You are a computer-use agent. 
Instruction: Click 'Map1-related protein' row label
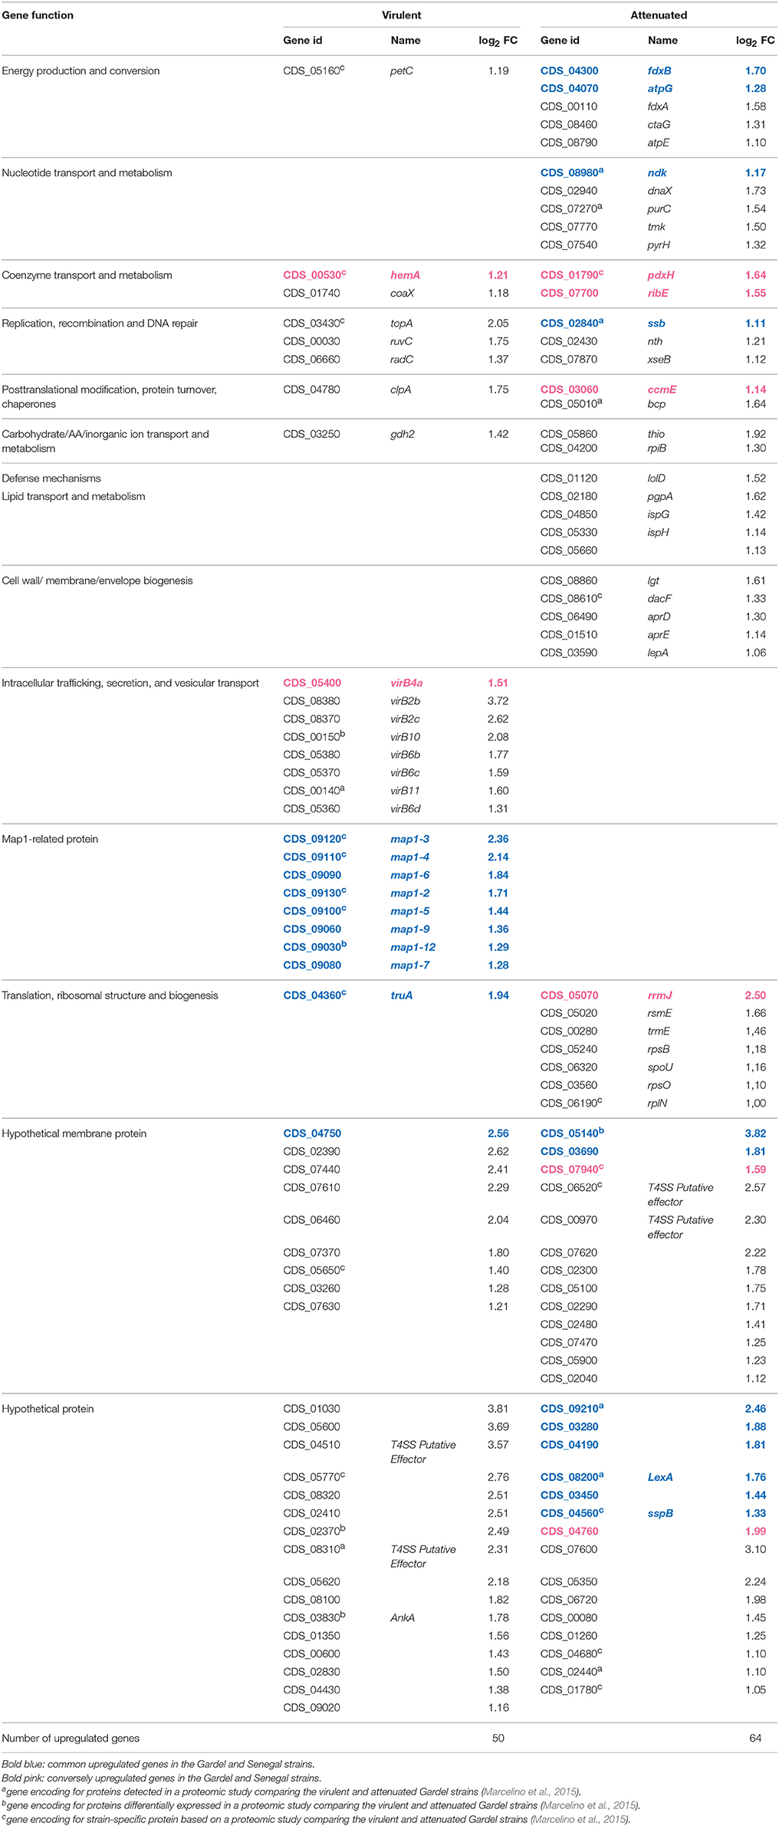coord(50,839)
